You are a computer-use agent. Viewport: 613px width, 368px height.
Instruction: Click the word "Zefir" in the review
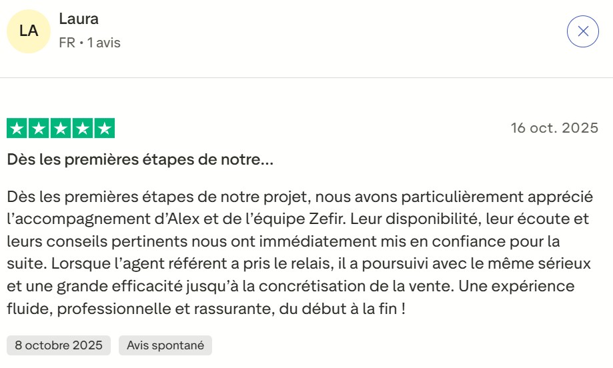[x=327, y=219]
